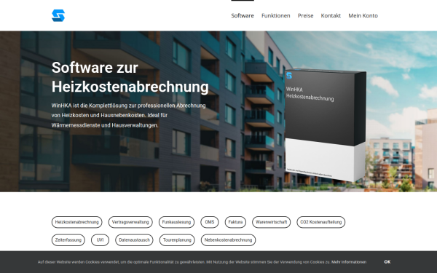Open the Nebenkostenabrechnung tag

[228, 240]
